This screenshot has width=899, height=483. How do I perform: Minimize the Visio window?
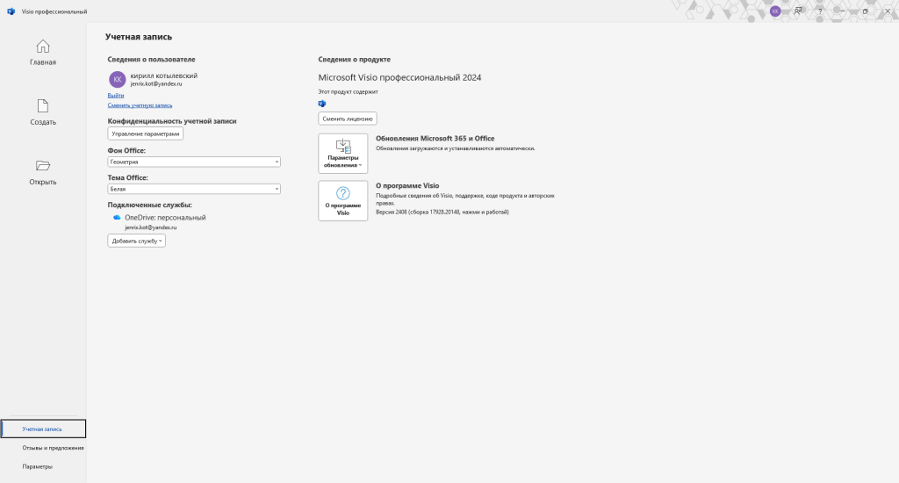tap(842, 11)
